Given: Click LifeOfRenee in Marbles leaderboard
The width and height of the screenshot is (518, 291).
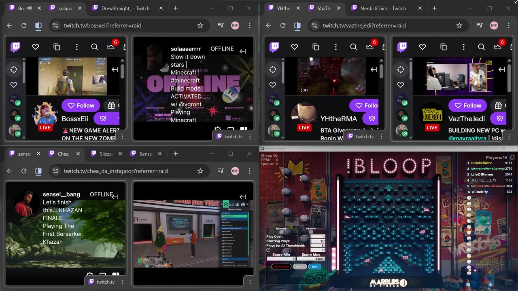Looking at the screenshot, I should coord(482,174).
